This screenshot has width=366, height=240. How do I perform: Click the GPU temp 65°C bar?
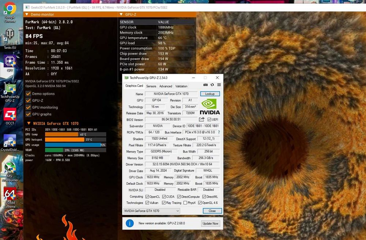pos(76,134)
